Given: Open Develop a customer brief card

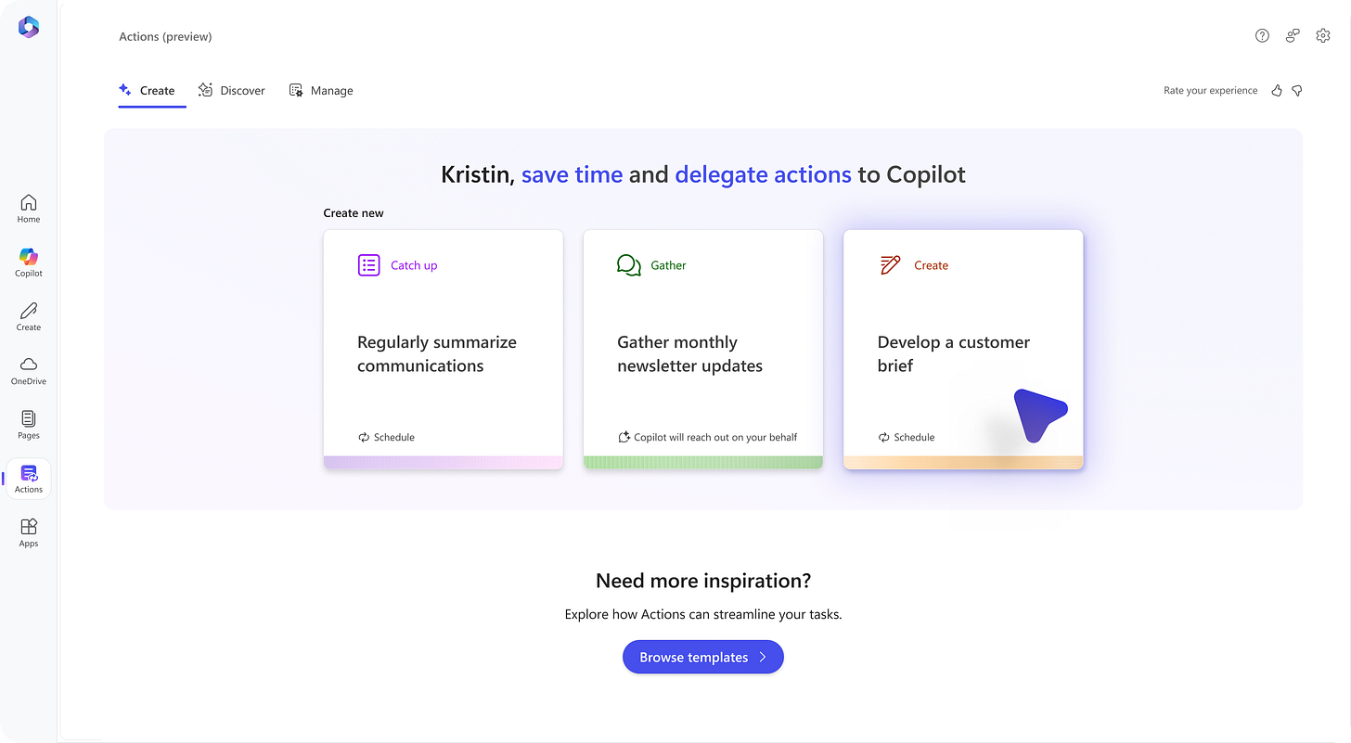Looking at the screenshot, I should (963, 350).
